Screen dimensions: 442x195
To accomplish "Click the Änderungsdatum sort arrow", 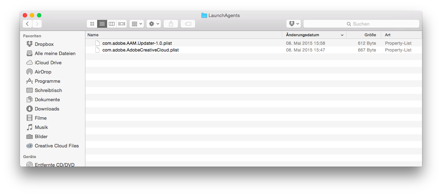I will (x=342, y=35).
